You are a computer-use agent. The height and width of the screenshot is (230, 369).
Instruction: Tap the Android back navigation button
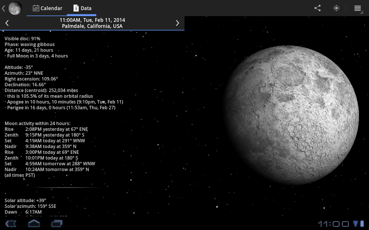[x=11, y=223]
